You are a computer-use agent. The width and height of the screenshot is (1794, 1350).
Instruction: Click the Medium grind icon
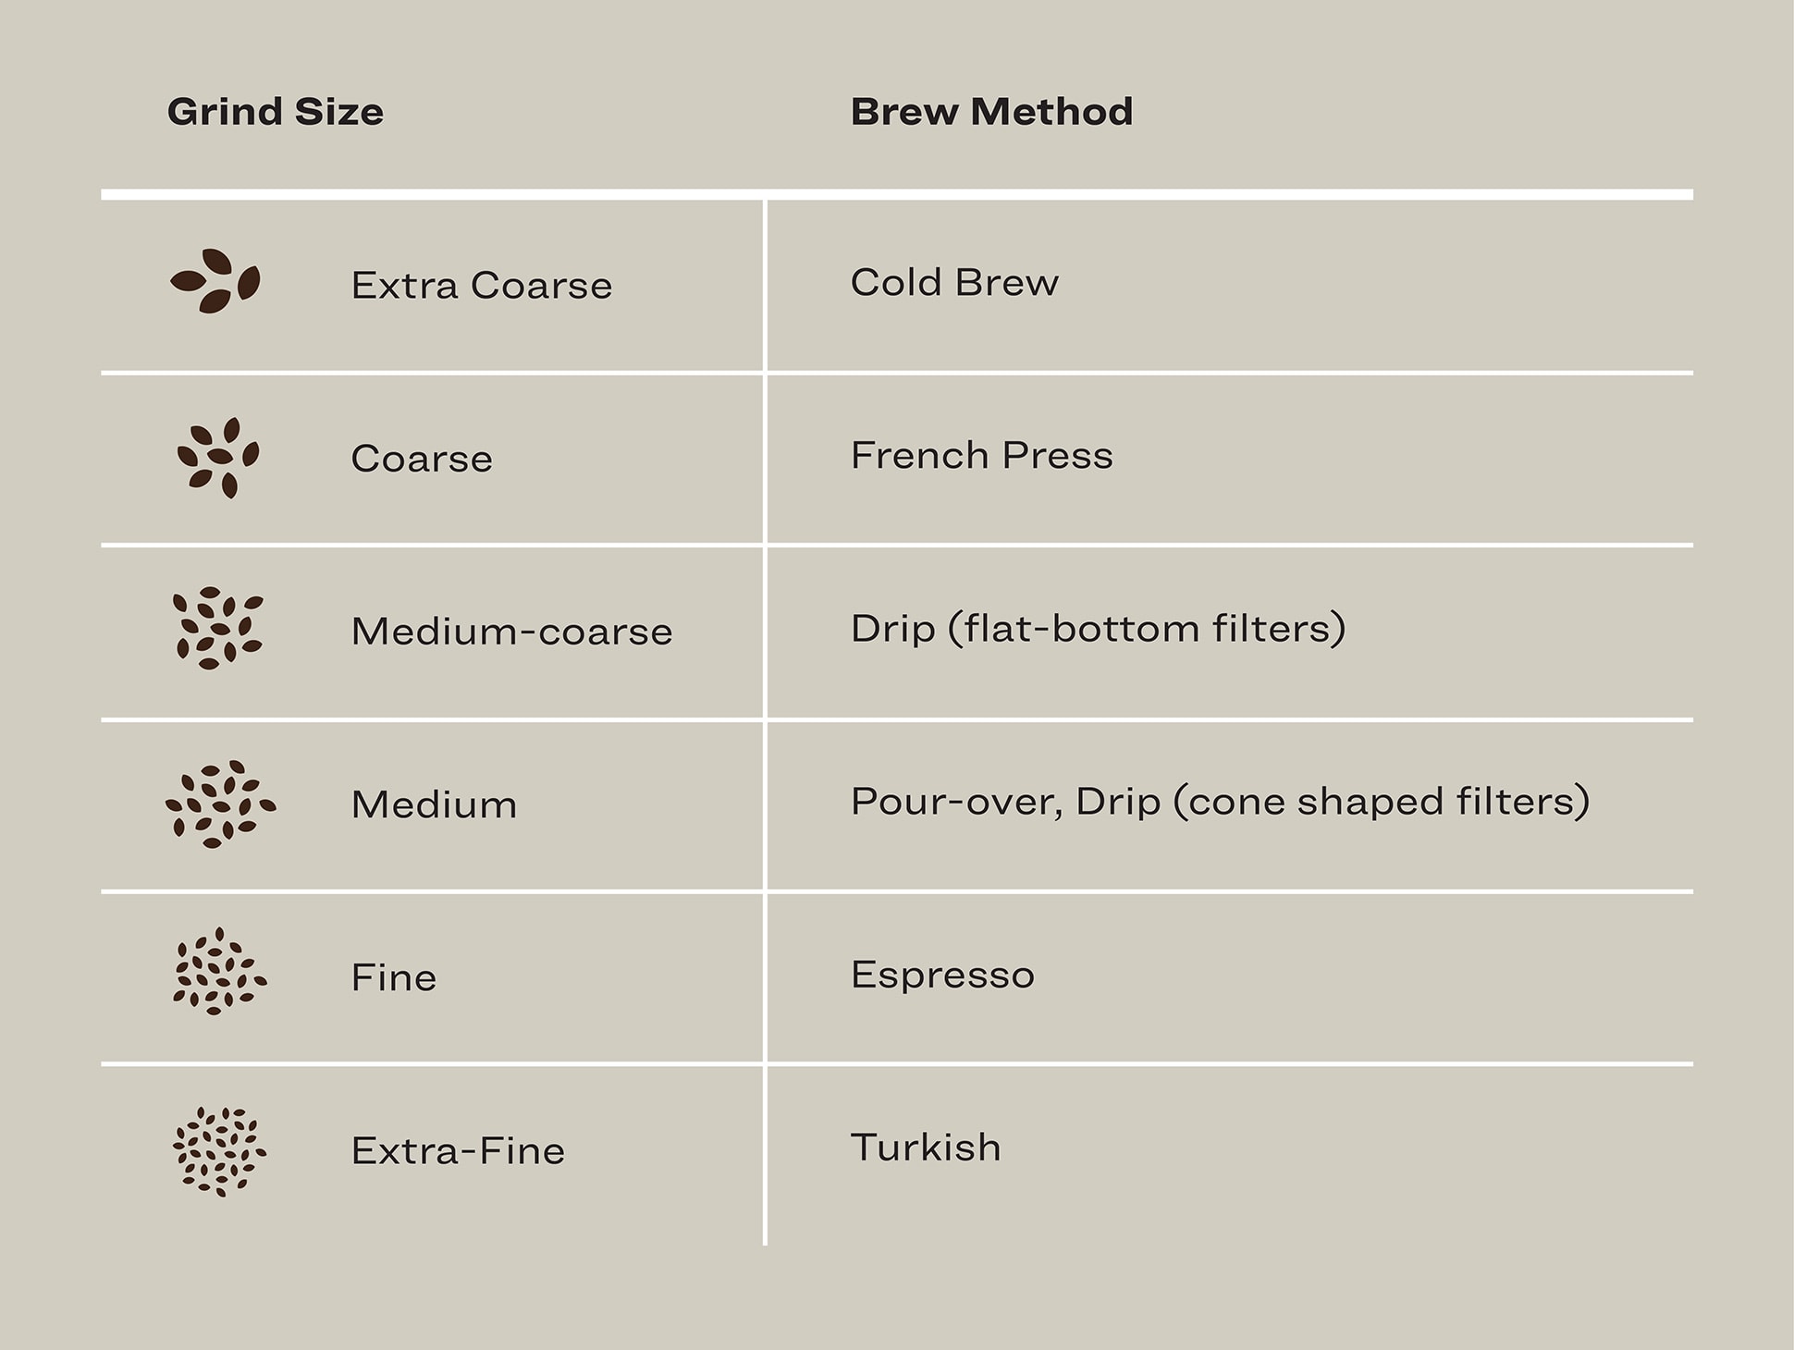click(x=220, y=804)
